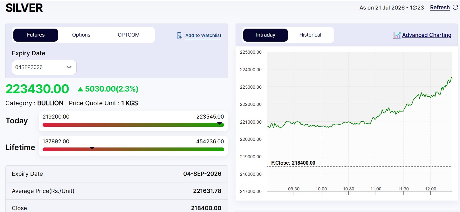The image size is (460, 212).
Task: Click Lifetime high value 454236.00
Action: click(210, 141)
